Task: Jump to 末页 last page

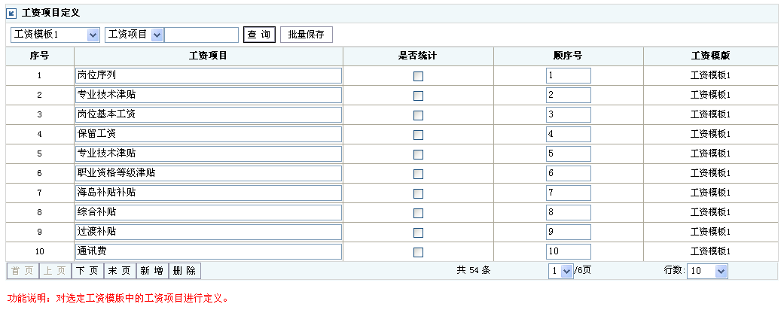Action: click(120, 271)
